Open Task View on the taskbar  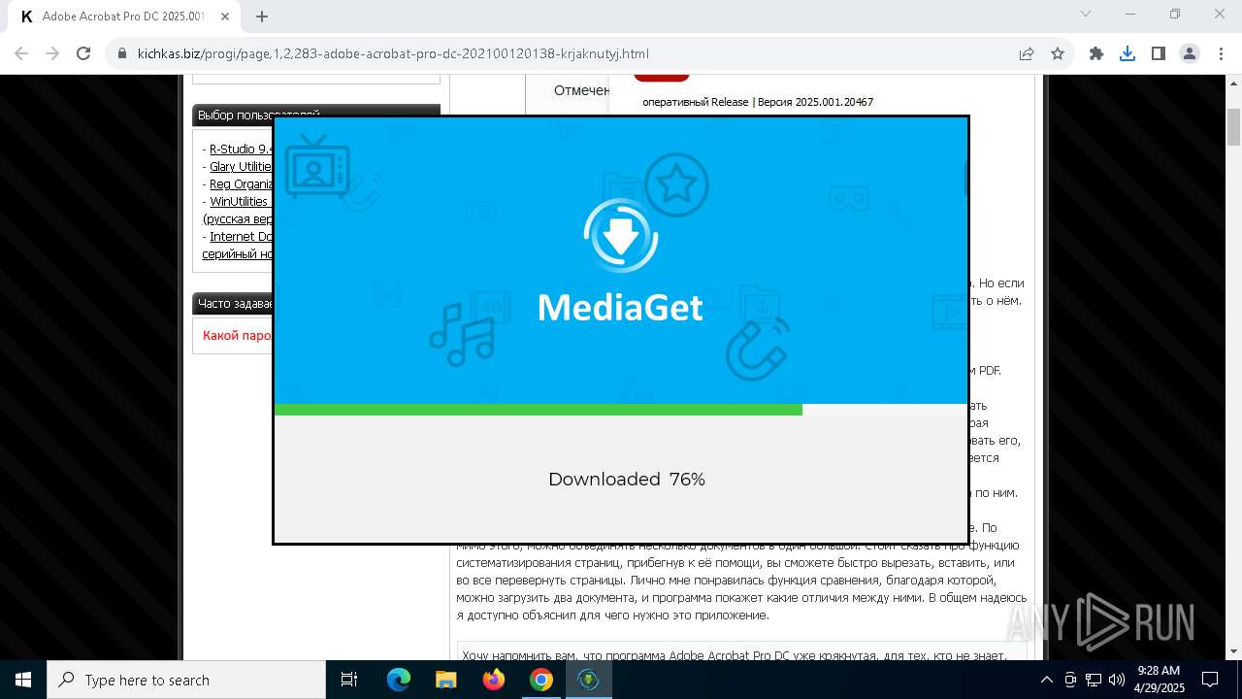pos(349,680)
